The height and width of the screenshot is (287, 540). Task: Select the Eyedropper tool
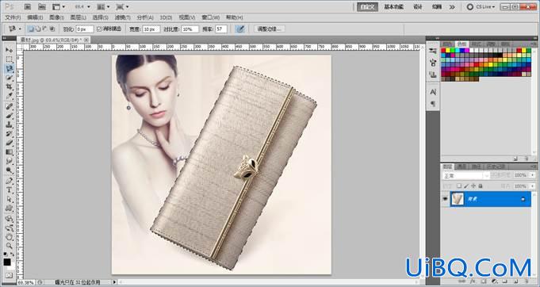tap(10, 96)
